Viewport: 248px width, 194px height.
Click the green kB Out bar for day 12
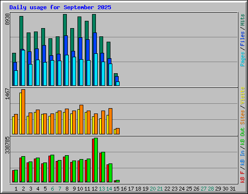[96, 160]
